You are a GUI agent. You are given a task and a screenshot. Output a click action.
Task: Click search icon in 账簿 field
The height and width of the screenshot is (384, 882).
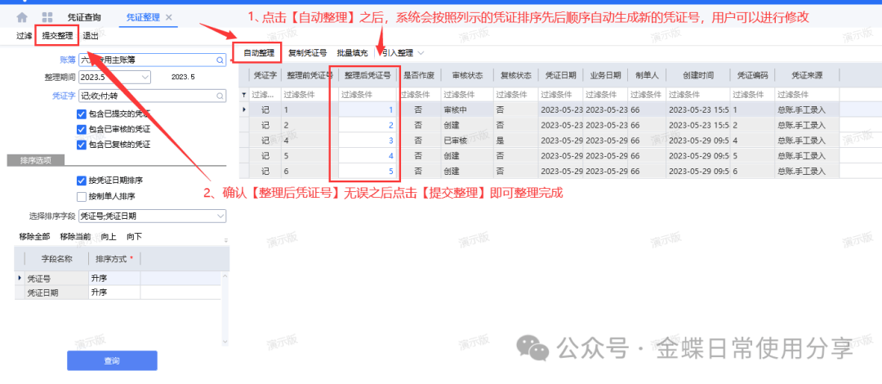pos(219,60)
